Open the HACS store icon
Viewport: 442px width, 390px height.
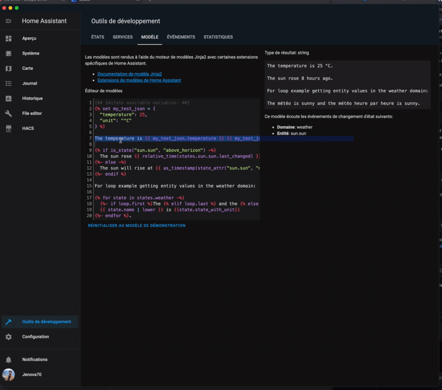(x=8, y=128)
